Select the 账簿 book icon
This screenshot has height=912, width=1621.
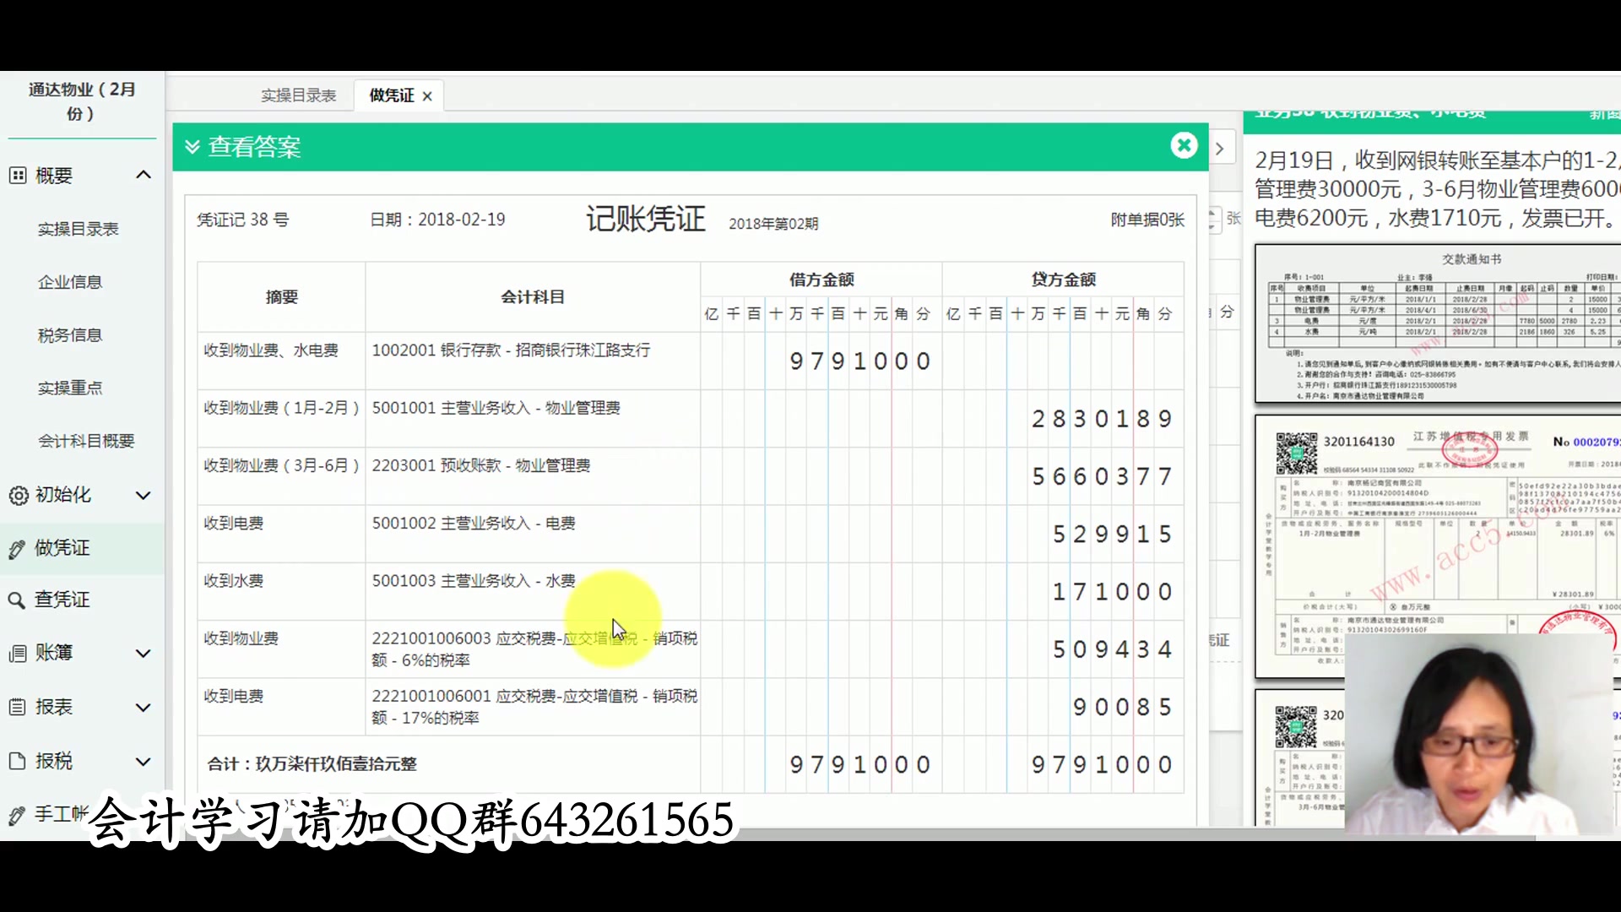(x=19, y=653)
